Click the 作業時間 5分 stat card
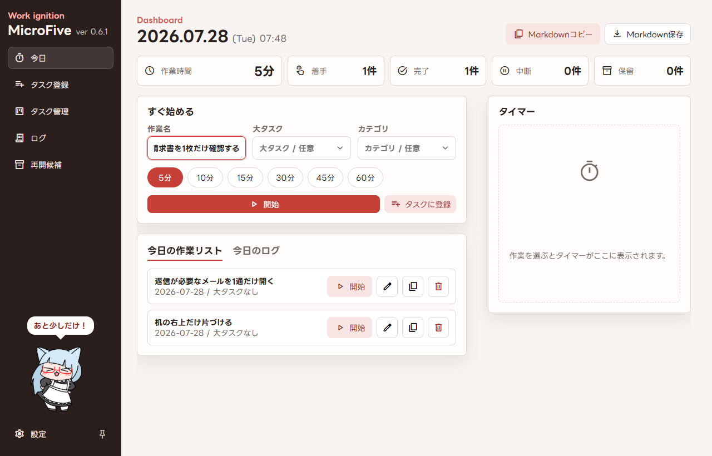 coord(209,71)
